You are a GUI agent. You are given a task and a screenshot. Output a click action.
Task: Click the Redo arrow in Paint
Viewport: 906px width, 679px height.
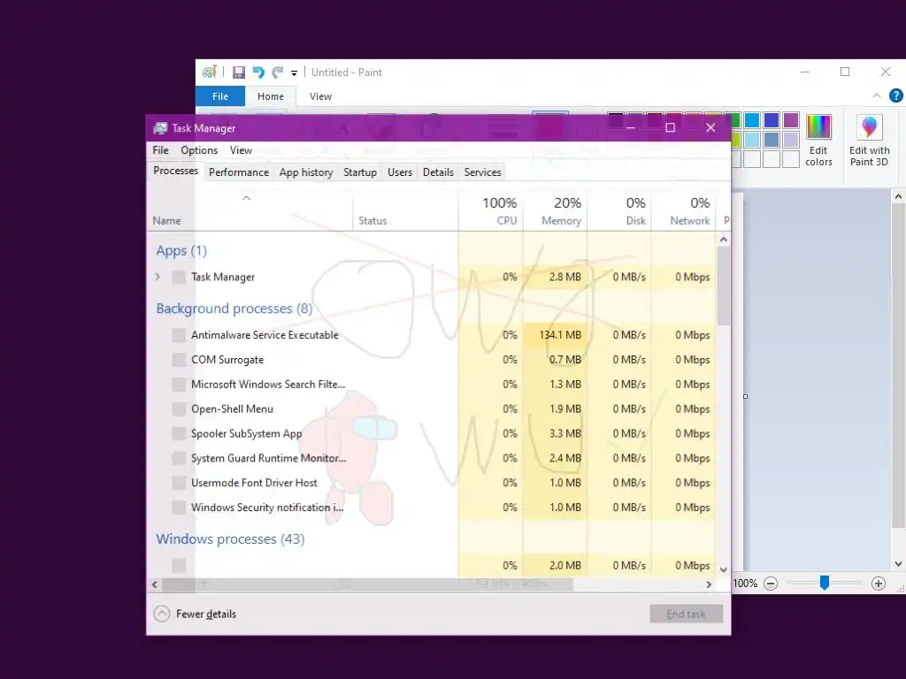point(278,72)
